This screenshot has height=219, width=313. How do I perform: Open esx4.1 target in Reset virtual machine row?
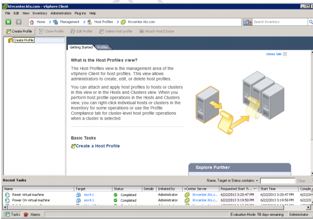(x=89, y=195)
